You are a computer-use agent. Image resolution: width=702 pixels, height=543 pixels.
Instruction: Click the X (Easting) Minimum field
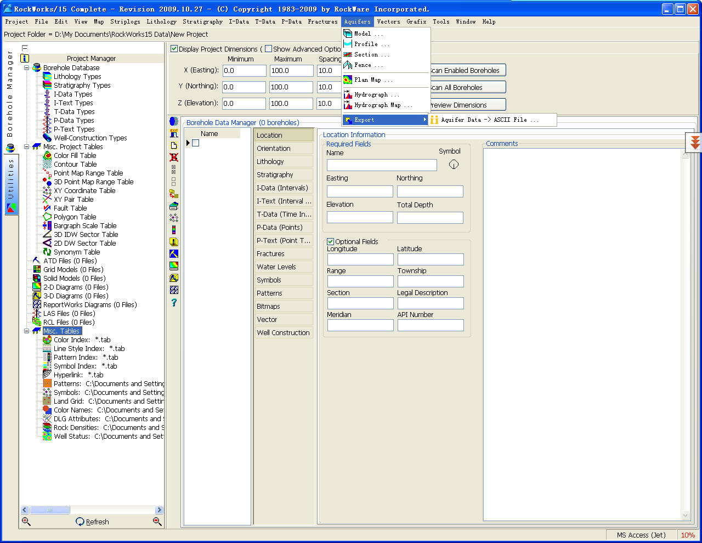point(244,70)
